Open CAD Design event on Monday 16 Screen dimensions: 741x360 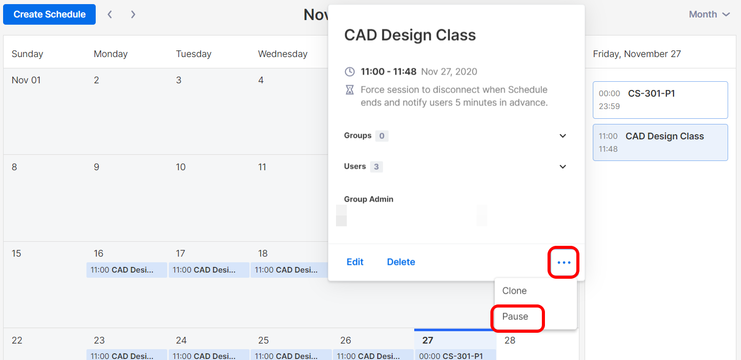pyautogui.click(x=127, y=269)
